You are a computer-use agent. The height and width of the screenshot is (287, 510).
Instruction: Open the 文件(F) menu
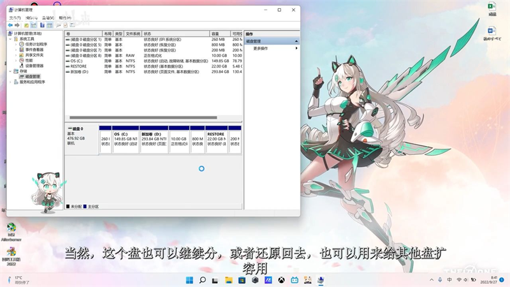click(x=15, y=18)
